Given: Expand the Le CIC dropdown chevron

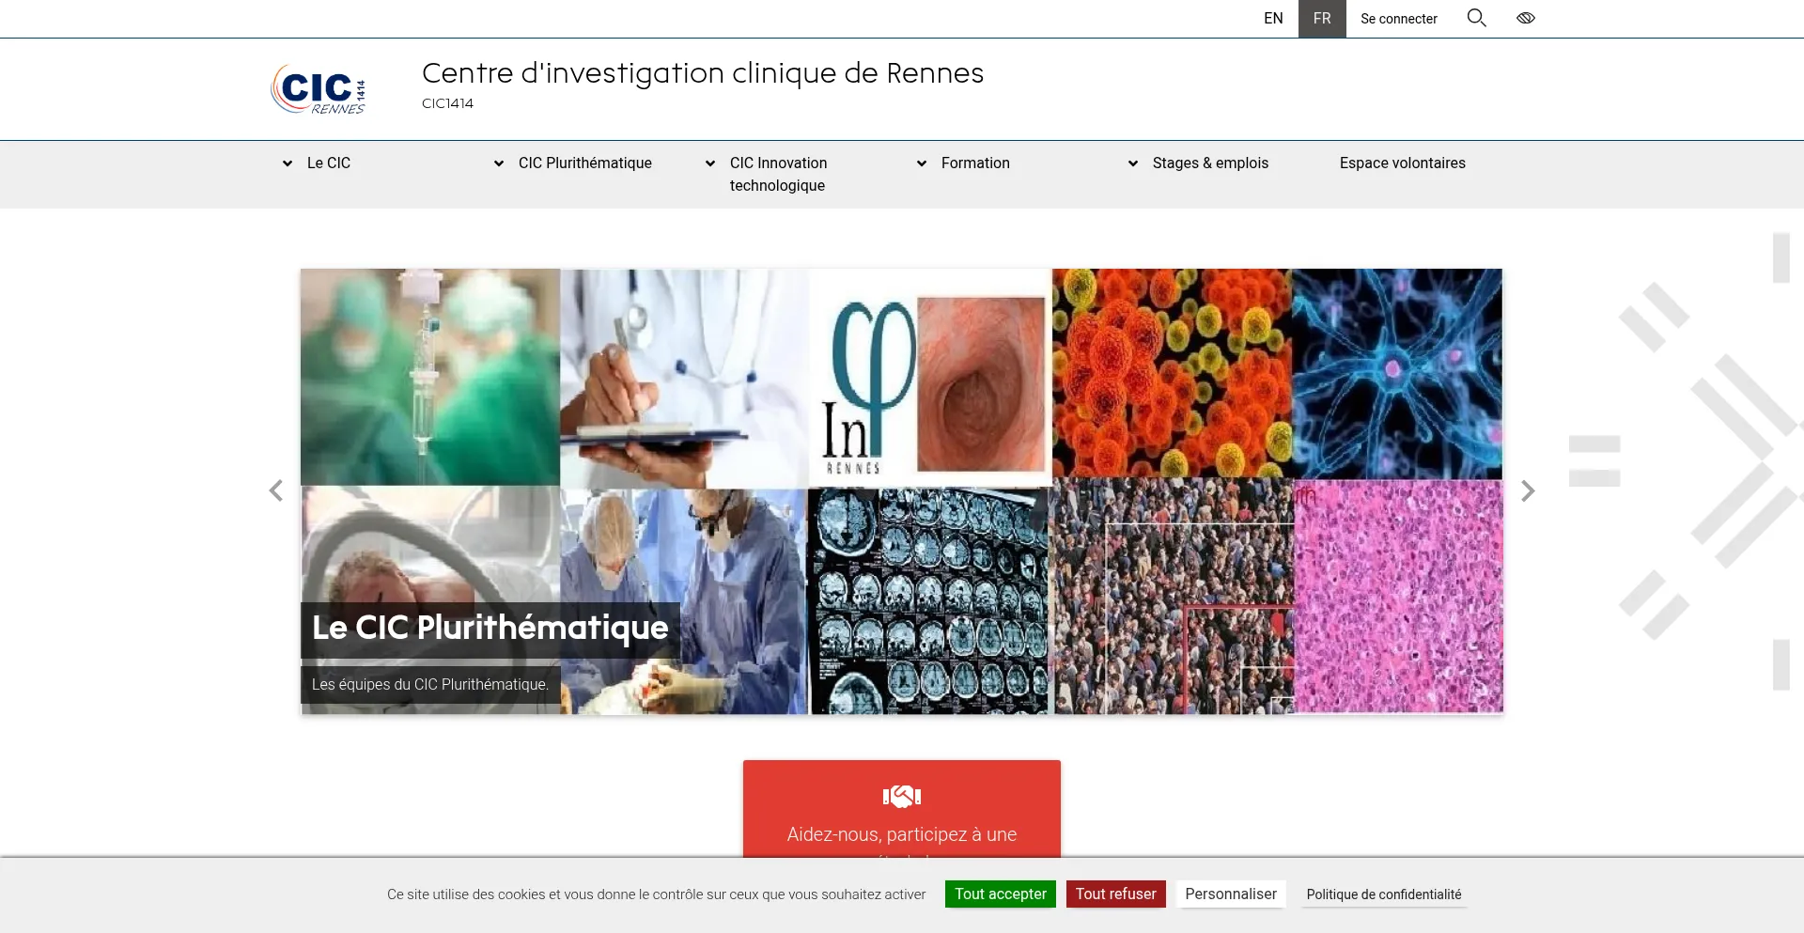Looking at the screenshot, I should click(x=288, y=163).
